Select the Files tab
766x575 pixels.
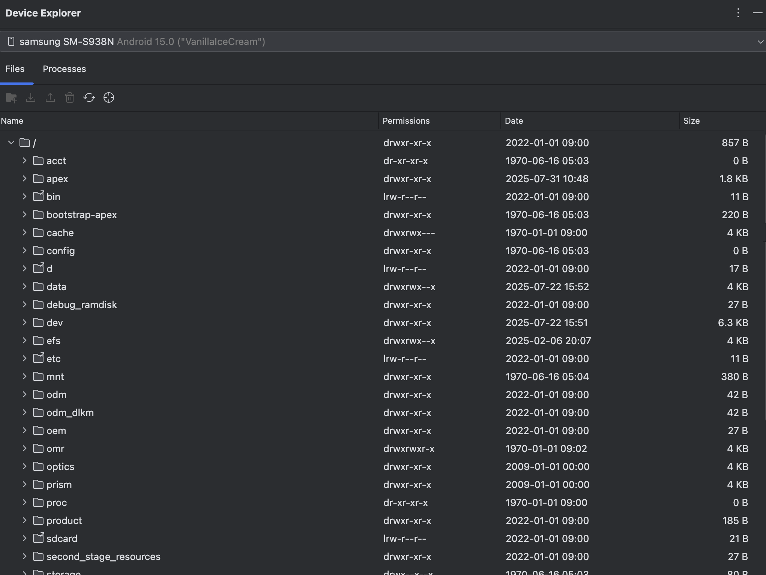15,69
